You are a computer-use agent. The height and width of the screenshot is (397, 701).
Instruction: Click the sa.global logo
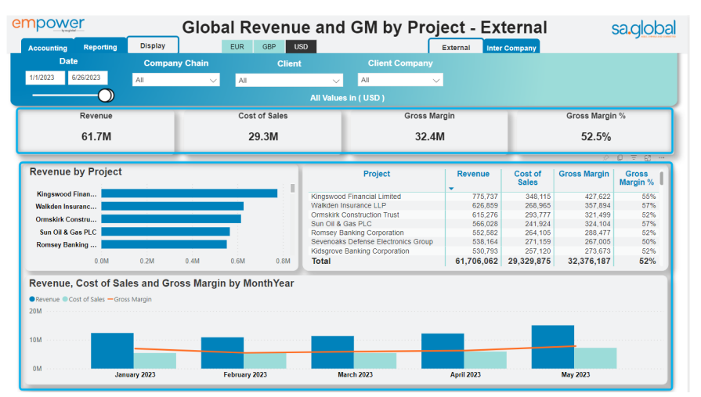click(643, 29)
